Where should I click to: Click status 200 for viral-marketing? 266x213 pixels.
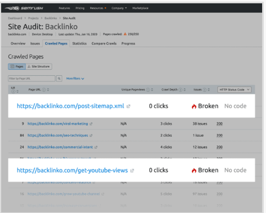click(x=220, y=124)
